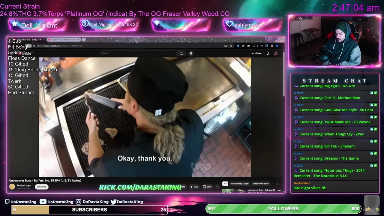Click the YouTube search magnifier button

[x=181, y=53]
